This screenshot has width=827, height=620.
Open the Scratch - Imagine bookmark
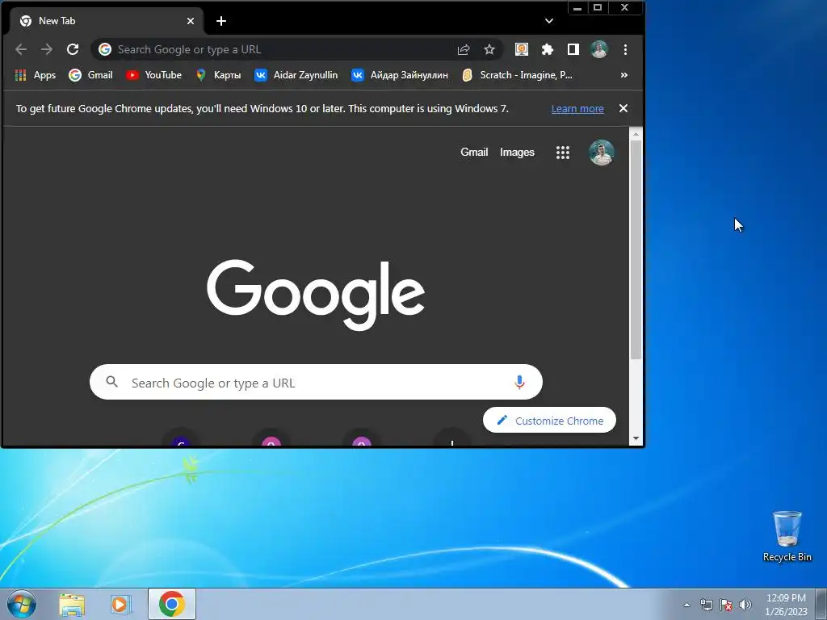[x=518, y=75]
